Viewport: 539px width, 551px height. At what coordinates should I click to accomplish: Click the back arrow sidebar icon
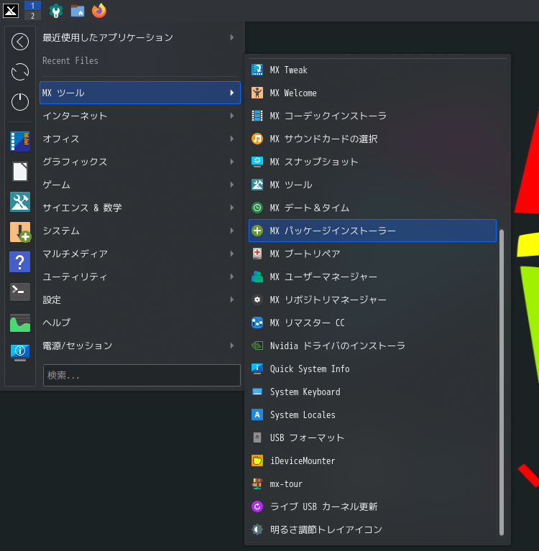20,42
